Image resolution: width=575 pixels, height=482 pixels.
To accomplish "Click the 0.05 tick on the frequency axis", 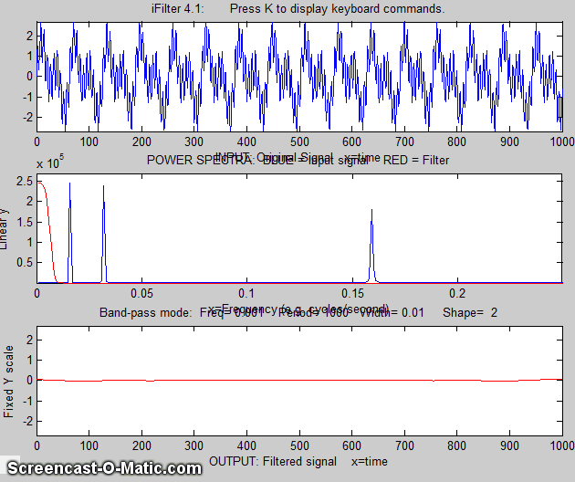I will (x=141, y=294).
